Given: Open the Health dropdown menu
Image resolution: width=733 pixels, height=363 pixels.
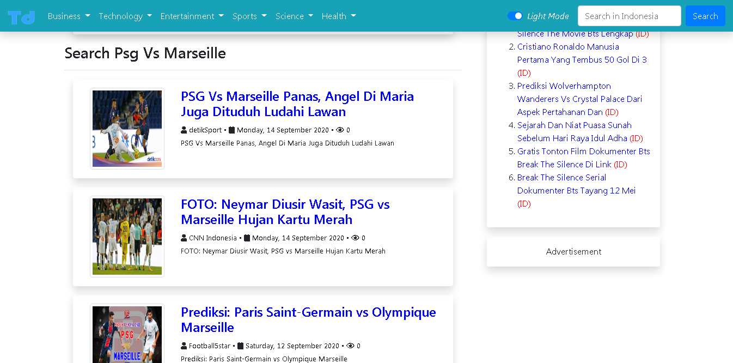Looking at the screenshot, I should coord(339,16).
